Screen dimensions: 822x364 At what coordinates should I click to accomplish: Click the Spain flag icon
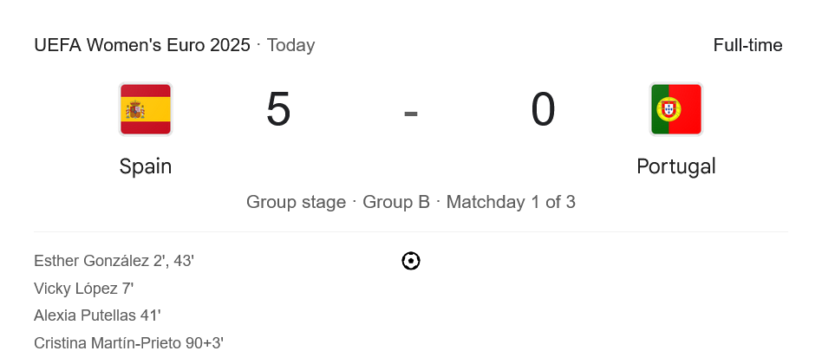pyautogui.click(x=146, y=109)
